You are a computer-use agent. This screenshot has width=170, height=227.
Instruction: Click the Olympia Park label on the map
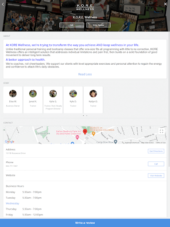pyautogui.click(x=43, y=133)
